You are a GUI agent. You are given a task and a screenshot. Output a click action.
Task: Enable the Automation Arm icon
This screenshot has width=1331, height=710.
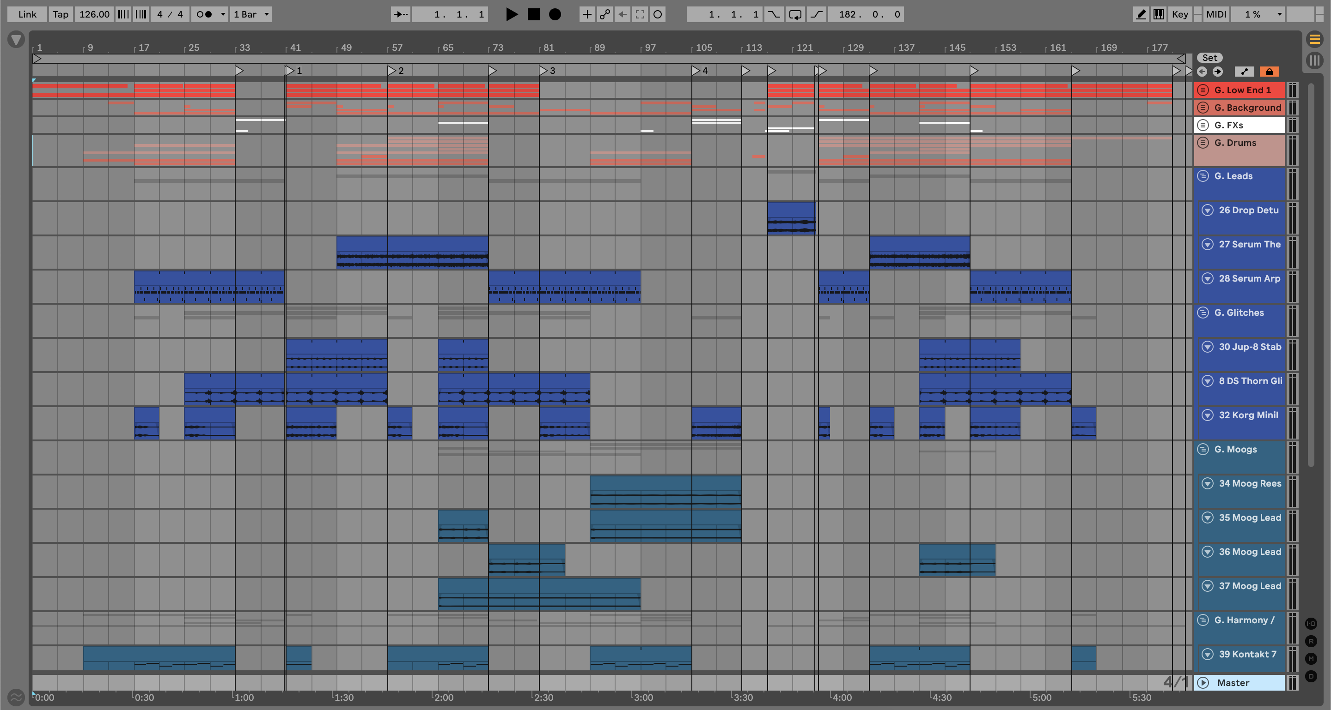pos(604,14)
